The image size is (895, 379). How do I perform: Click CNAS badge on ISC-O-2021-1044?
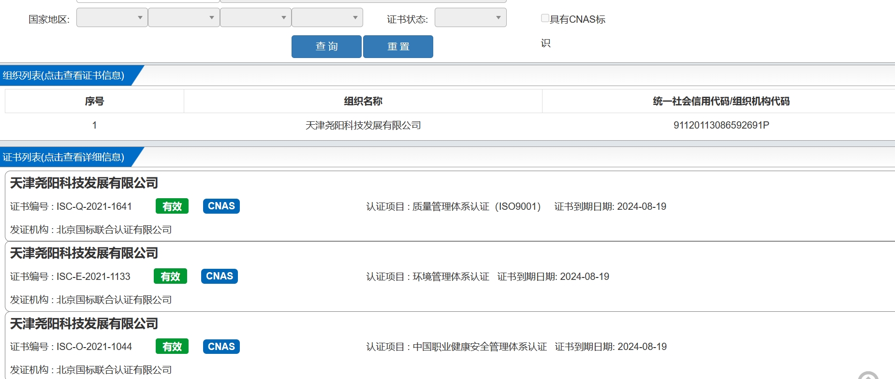(x=221, y=347)
